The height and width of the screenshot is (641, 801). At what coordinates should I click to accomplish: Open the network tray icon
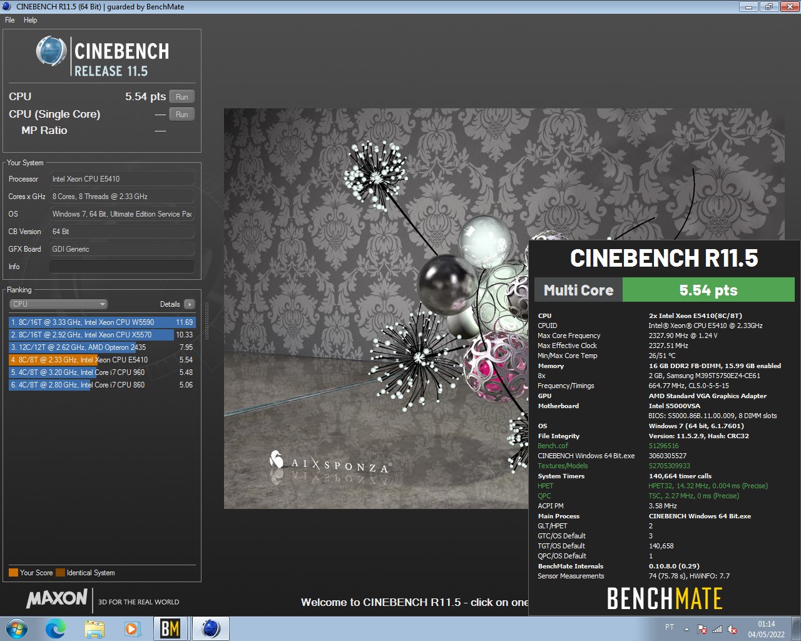click(717, 629)
